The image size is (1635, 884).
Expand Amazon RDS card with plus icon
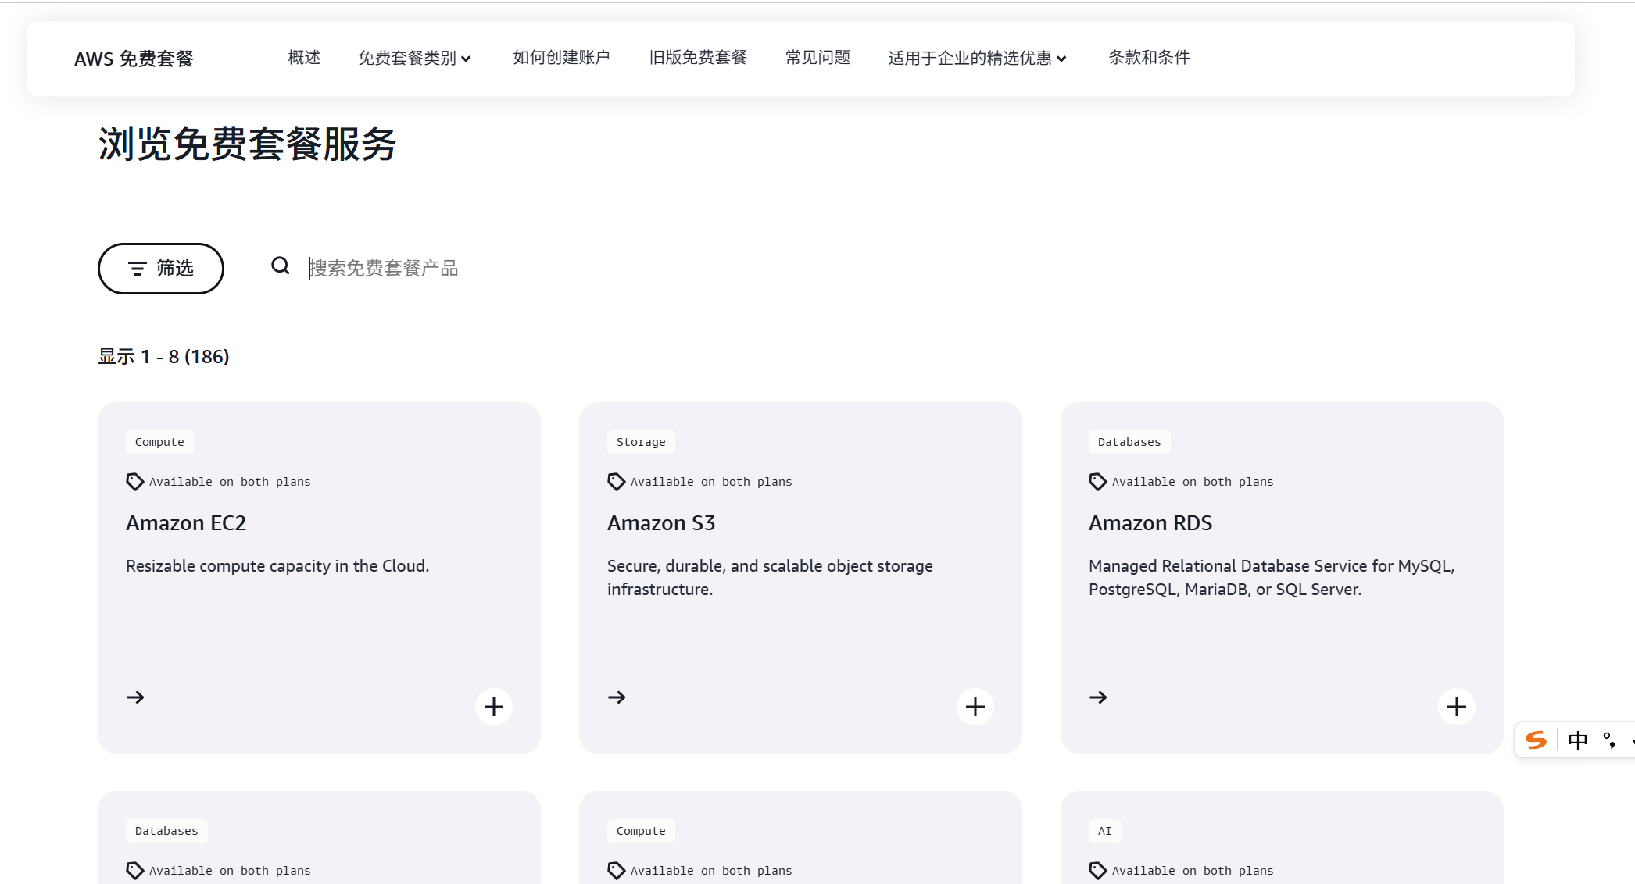click(1457, 707)
